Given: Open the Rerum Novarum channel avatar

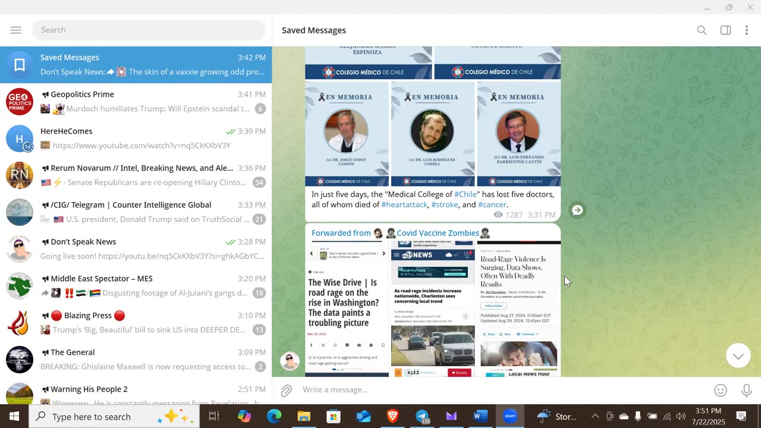Looking at the screenshot, I should pyautogui.click(x=20, y=175).
